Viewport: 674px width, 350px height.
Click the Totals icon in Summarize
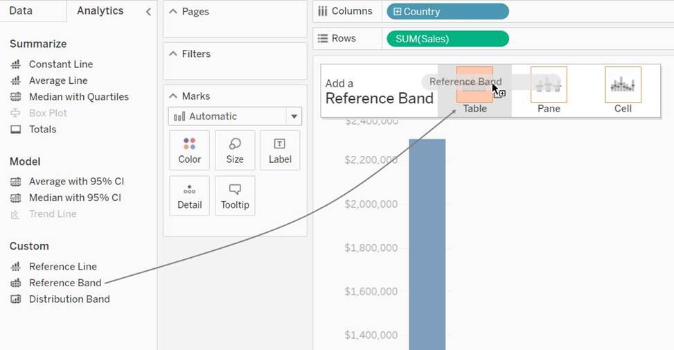tap(15, 130)
